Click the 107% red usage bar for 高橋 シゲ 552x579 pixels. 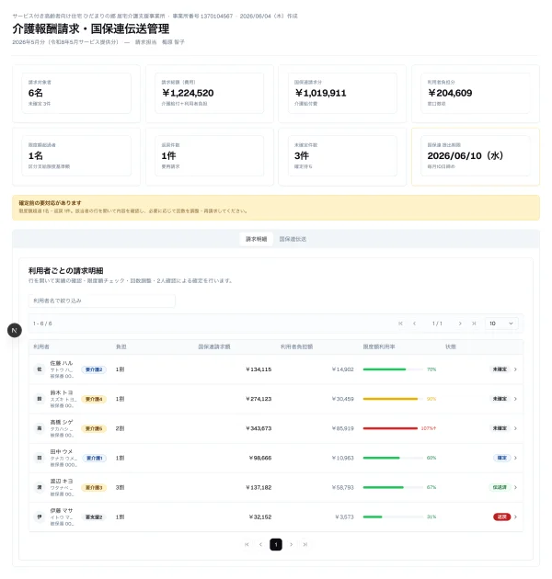pos(390,428)
